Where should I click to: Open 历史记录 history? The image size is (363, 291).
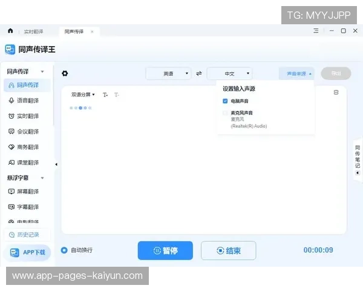(27, 235)
